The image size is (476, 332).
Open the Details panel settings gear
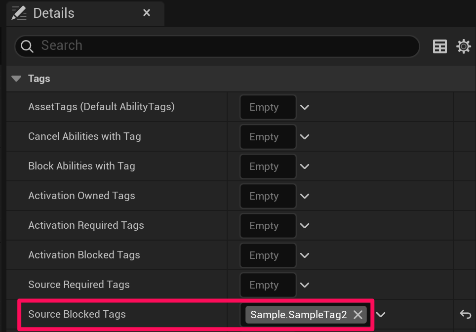pos(463,46)
